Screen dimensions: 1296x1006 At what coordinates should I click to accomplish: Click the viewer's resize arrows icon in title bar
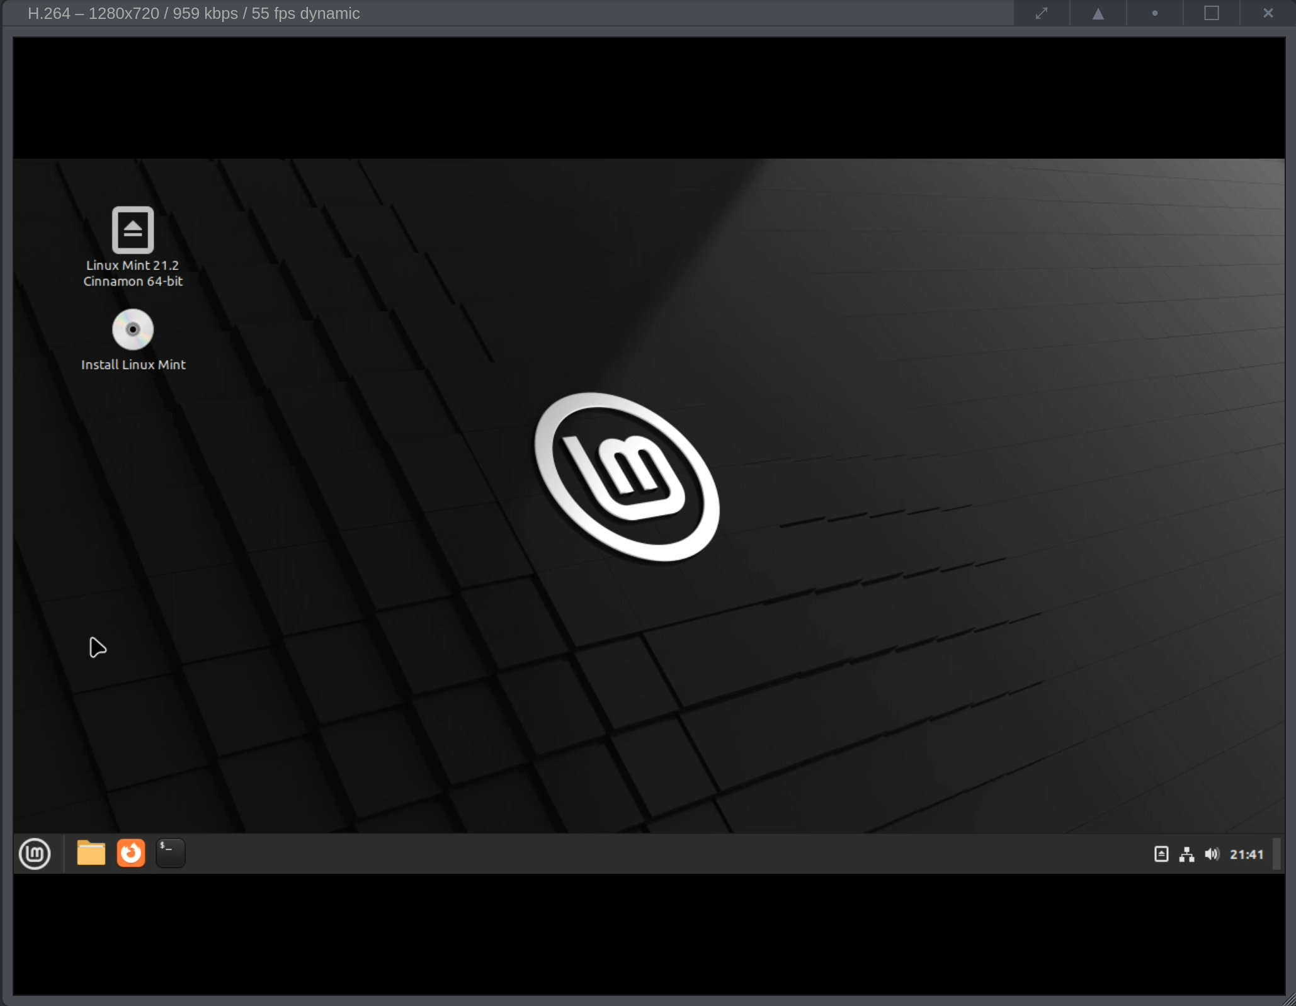click(1042, 13)
